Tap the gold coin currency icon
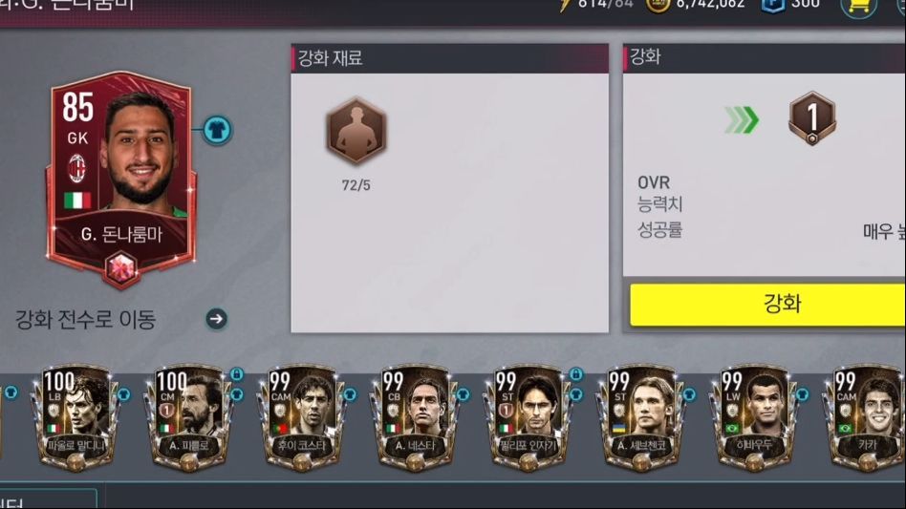The height and width of the screenshot is (509, 906). tap(658, 5)
